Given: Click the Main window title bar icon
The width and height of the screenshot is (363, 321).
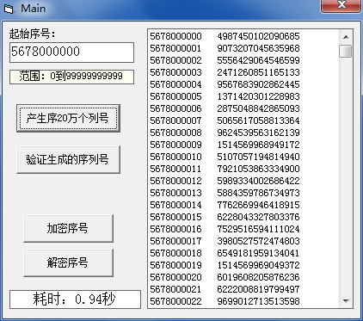Looking at the screenshot, I should click(9, 9).
